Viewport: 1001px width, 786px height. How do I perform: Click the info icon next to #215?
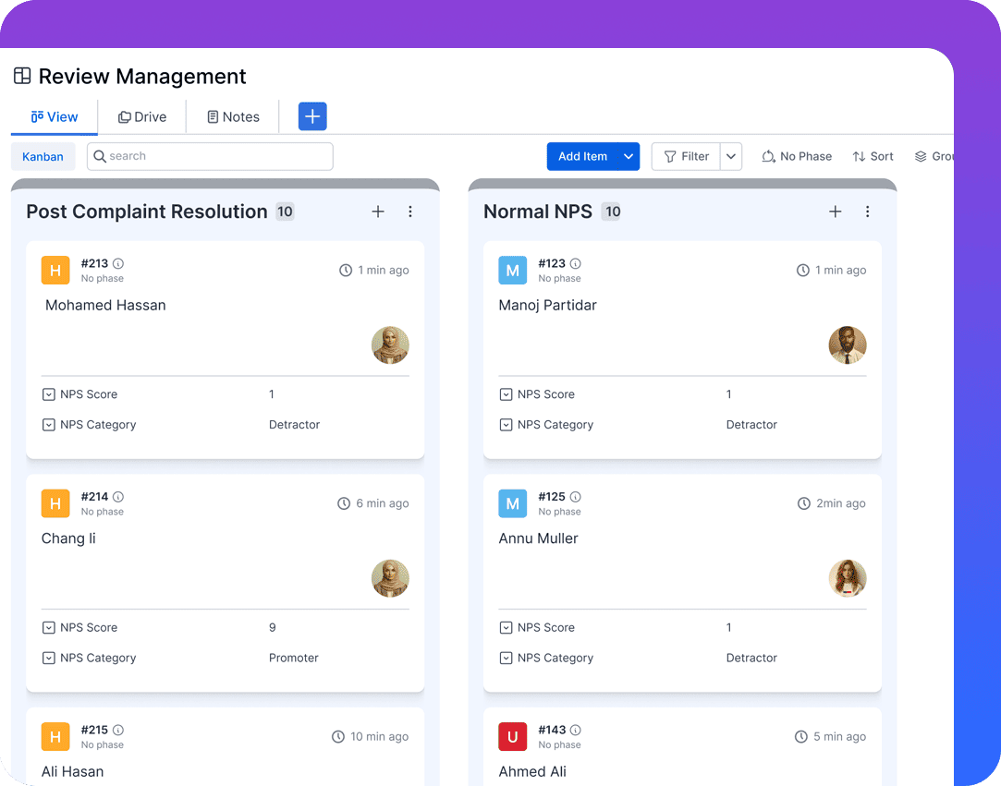(x=118, y=730)
